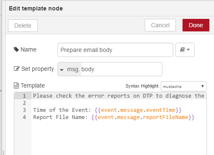The width and height of the screenshot is (214, 155).
Task: Click the Set property edit icon
Action: point(16,69)
